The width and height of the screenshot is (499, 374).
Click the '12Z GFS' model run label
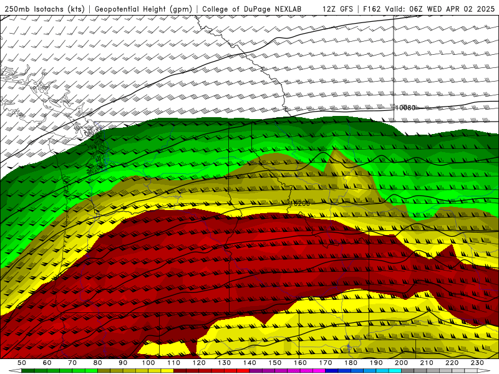click(337, 9)
